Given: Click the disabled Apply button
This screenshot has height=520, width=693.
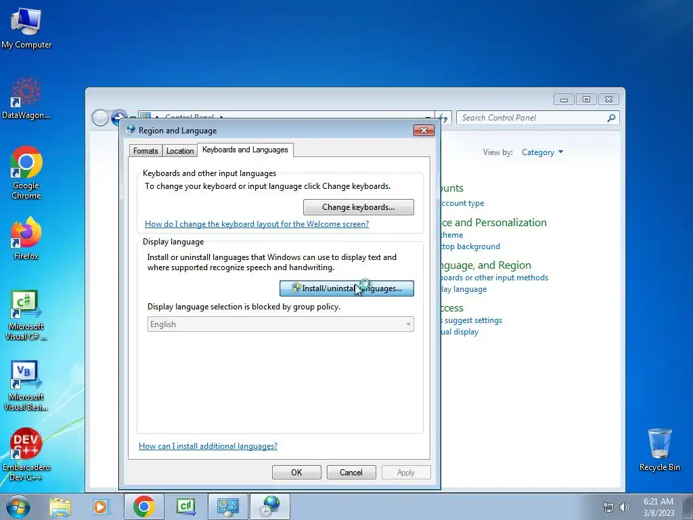Looking at the screenshot, I should [x=406, y=472].
